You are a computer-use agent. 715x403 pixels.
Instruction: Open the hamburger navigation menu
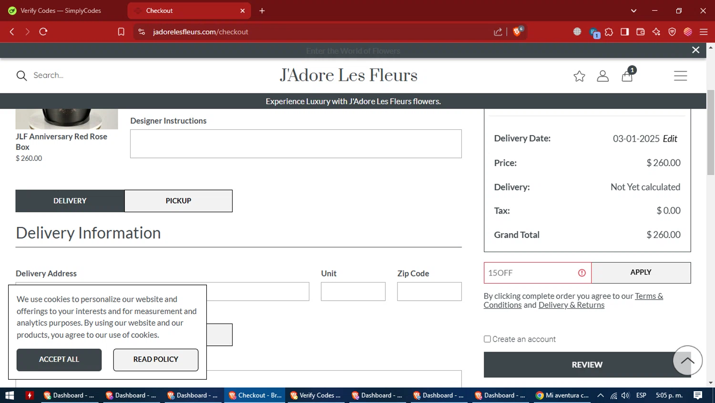[680, 76]
